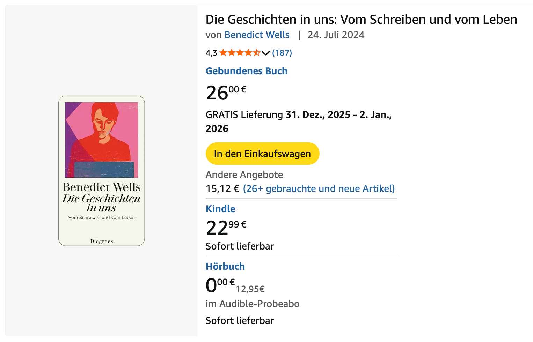This screenshot has width=533, height=342.
Task: Click the Diogenes publisher name on cover
Action: (102, 241)
